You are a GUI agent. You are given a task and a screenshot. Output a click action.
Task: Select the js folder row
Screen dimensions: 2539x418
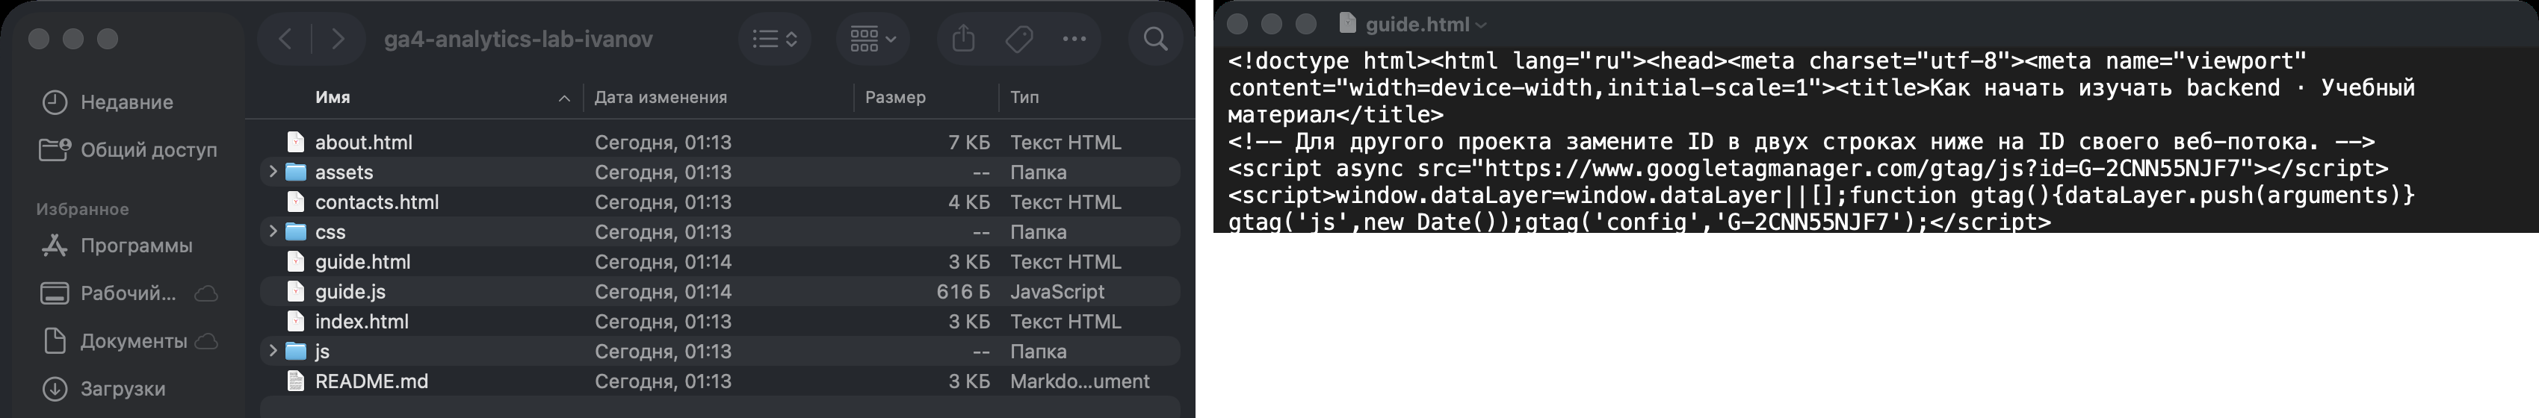[720, 351]
